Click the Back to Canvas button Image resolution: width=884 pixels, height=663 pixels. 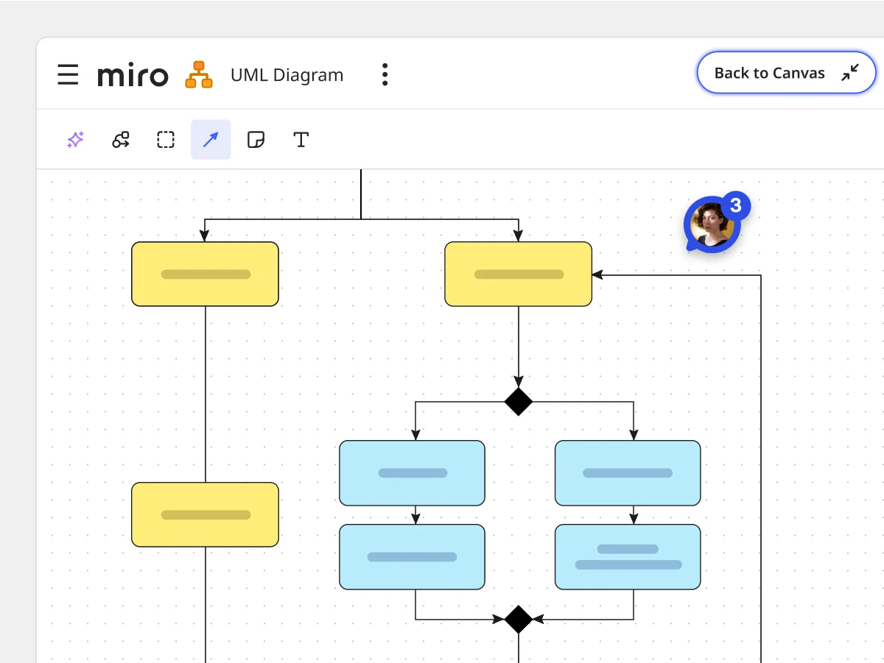(x=785, y=73)
